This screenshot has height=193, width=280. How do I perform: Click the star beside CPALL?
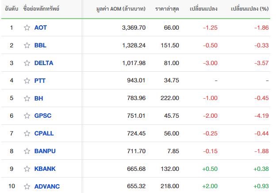(27, 134)
